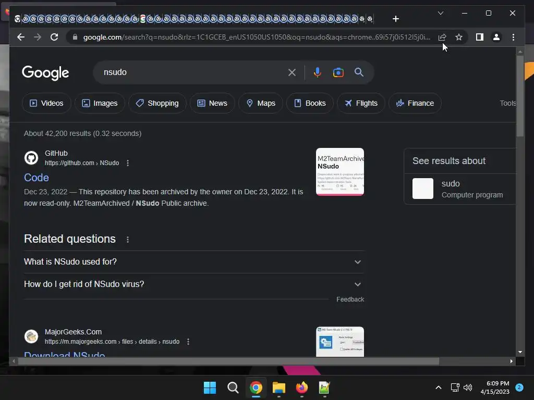
Task: Open Chrome profile menu
Action: [x=496, y=37]
